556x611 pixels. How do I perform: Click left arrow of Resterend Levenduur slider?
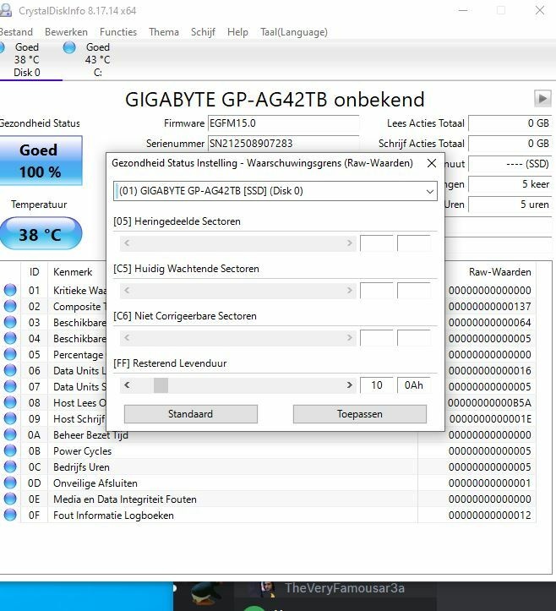127,385
